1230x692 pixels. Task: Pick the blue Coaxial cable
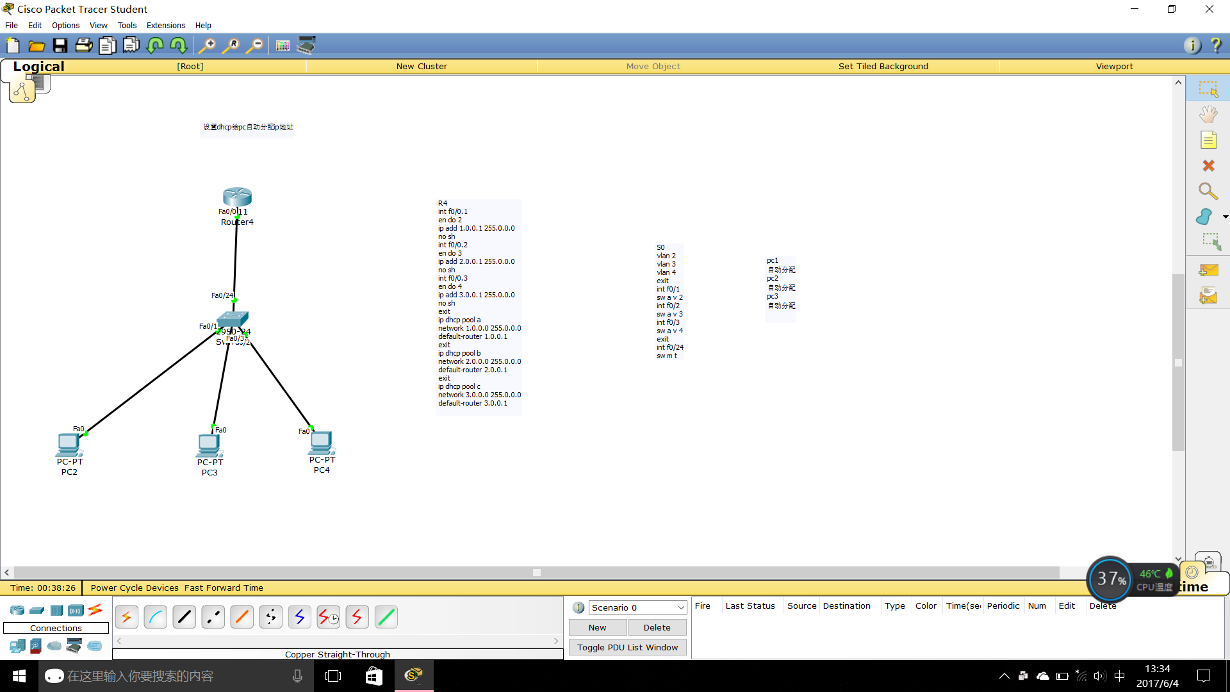[x=300, y=617]
